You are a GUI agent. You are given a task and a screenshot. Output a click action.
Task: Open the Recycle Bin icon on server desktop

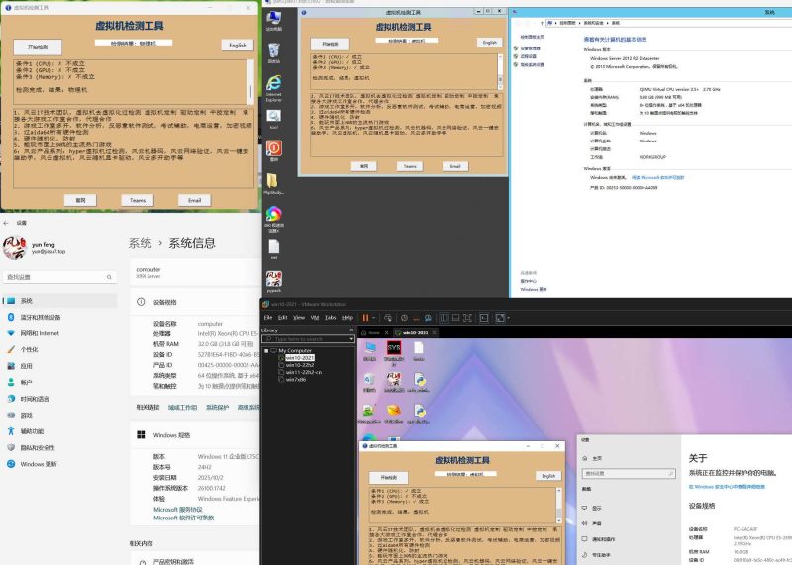click(274, 53)
